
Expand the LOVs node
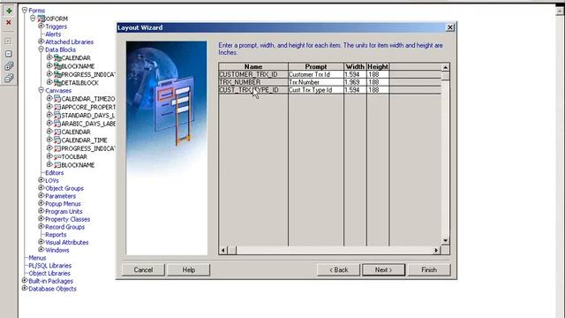coord(41,180)
